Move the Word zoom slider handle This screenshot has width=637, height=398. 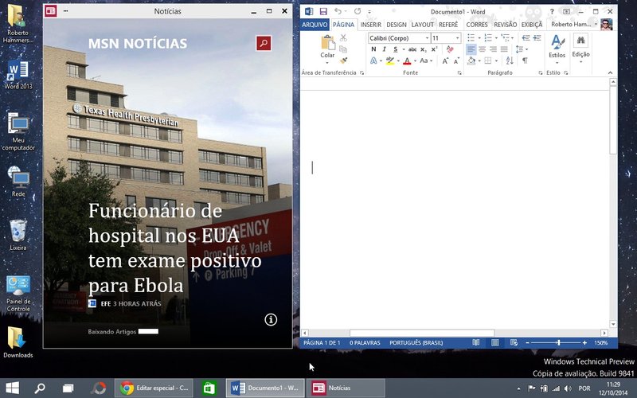tap(559, 343)
